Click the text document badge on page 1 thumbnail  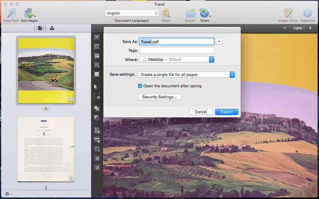pos(70,99)
